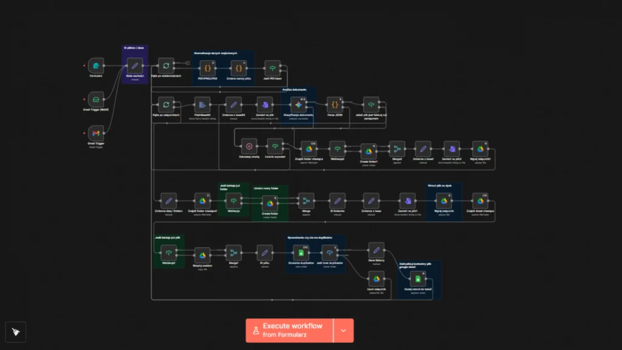Click the tidy-up broom button bottom left
The width and height of the screenshot is (622, 350).
click(x=16, y=332)
